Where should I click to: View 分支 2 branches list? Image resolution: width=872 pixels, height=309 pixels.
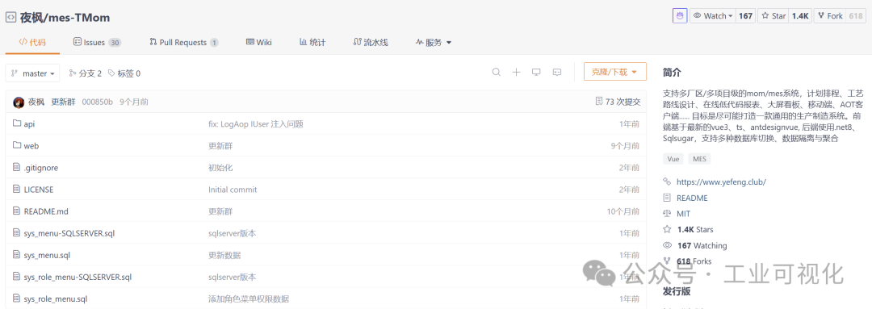[85, 73]
